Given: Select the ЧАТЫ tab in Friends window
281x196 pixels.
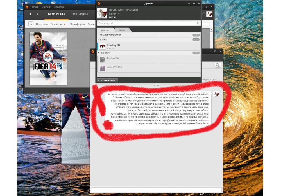Looking at the screenshot, I should 122,30.
